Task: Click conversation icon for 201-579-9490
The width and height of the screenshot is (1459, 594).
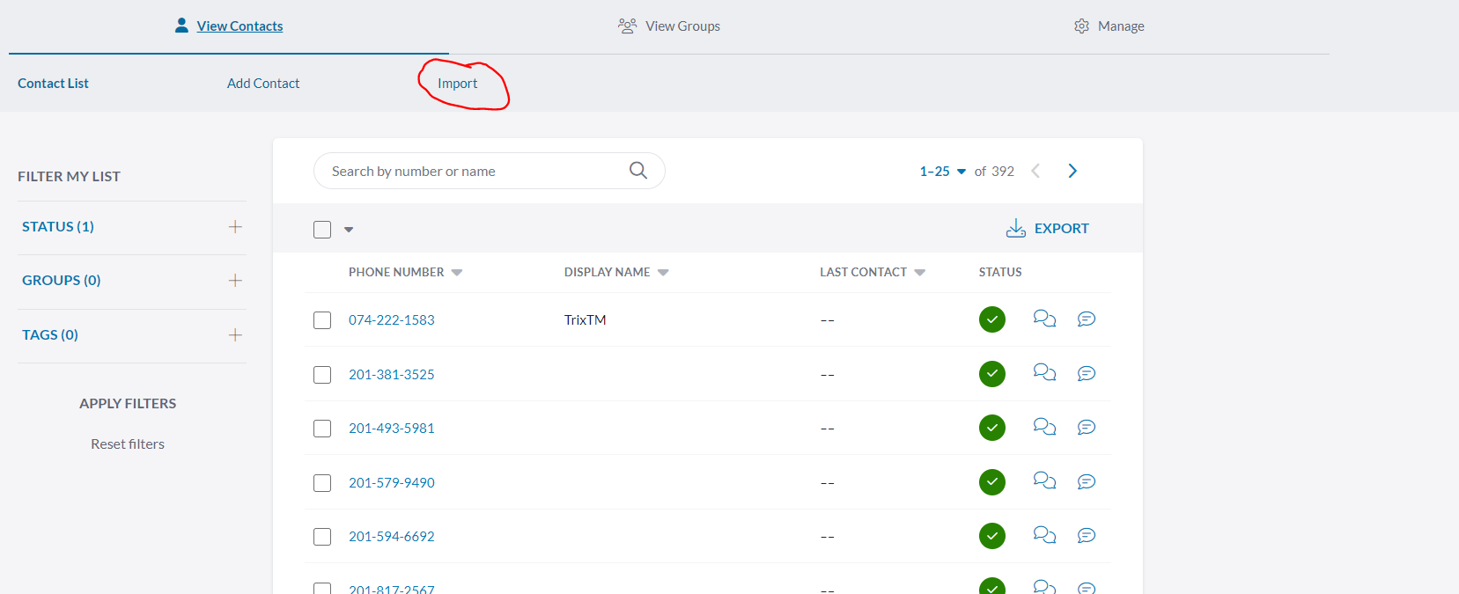Action: (x=1044, y=481)
